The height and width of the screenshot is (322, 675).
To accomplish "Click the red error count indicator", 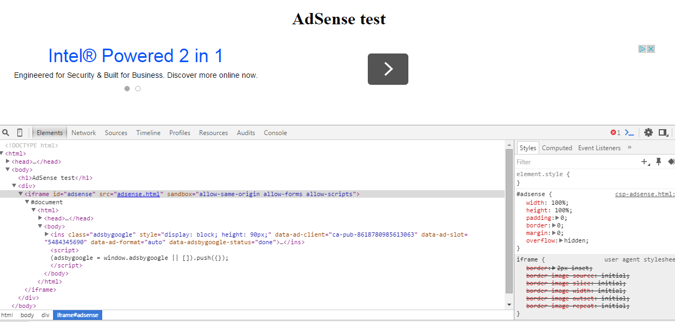I will pyautogui.click(x=616, y=132).
